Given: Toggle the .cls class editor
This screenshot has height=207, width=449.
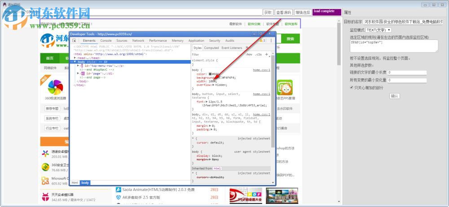Looking at the screenshot, I should [x=259, y=54].
